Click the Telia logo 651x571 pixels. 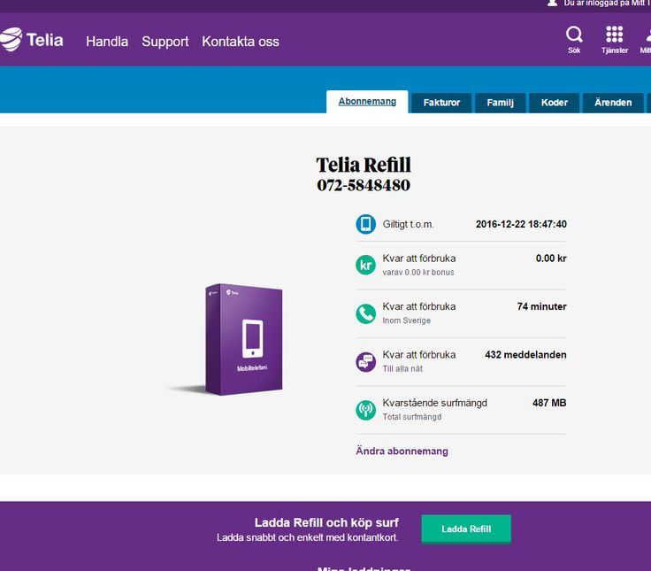(32, 40)
